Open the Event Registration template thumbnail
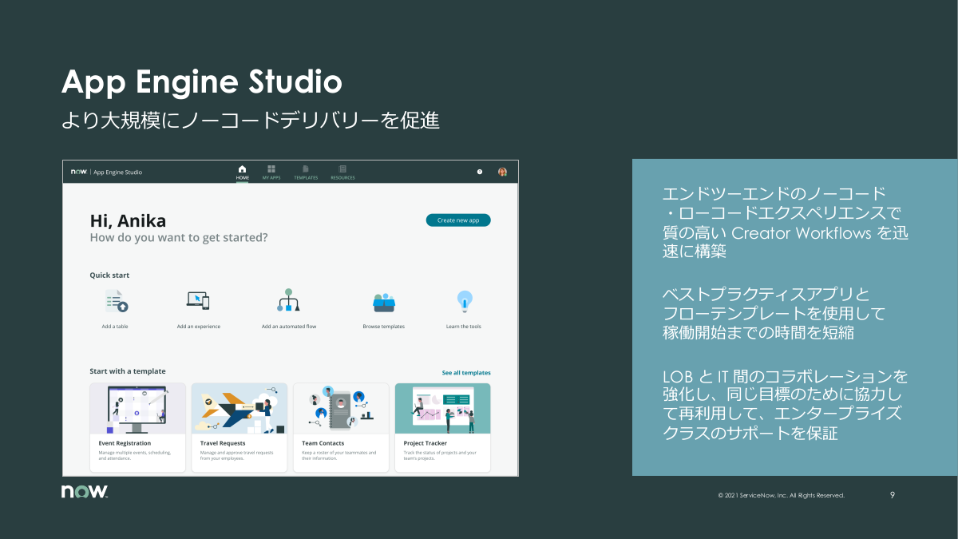958x539 pixels. 138,409
